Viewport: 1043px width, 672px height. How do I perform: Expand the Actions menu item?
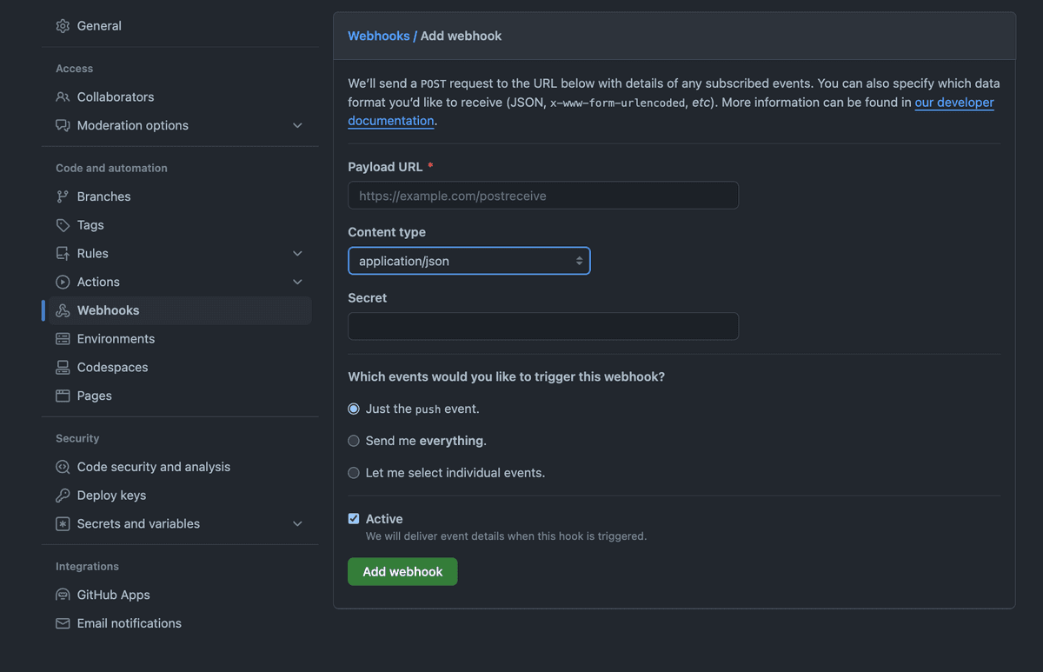[297, 282]
